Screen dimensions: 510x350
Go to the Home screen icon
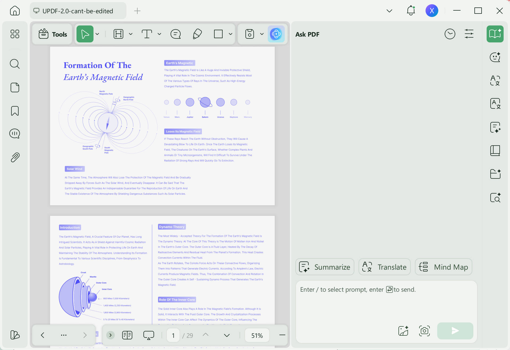15,11
